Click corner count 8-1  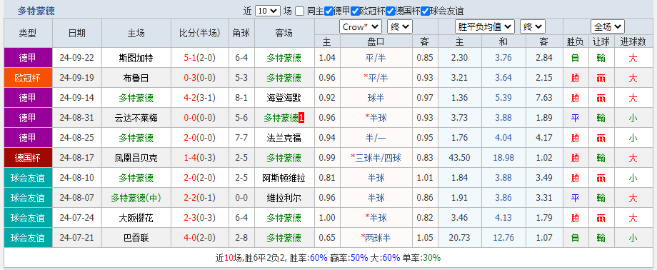241,98
